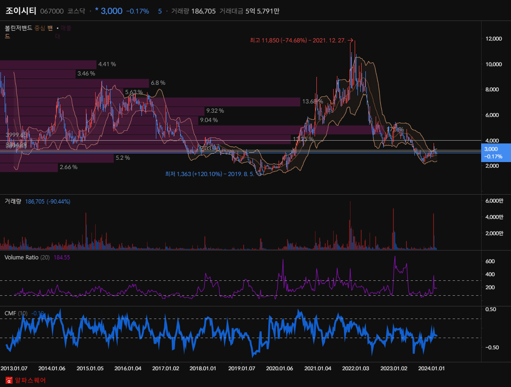
Task: Click the 2,000 price axis label
Action: point(492,166)
